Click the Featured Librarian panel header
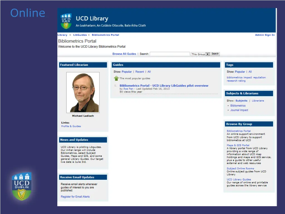 83,65
